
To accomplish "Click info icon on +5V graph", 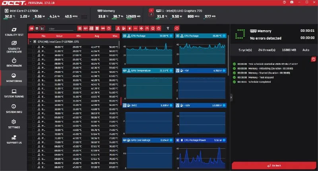I will pos(224,71).
